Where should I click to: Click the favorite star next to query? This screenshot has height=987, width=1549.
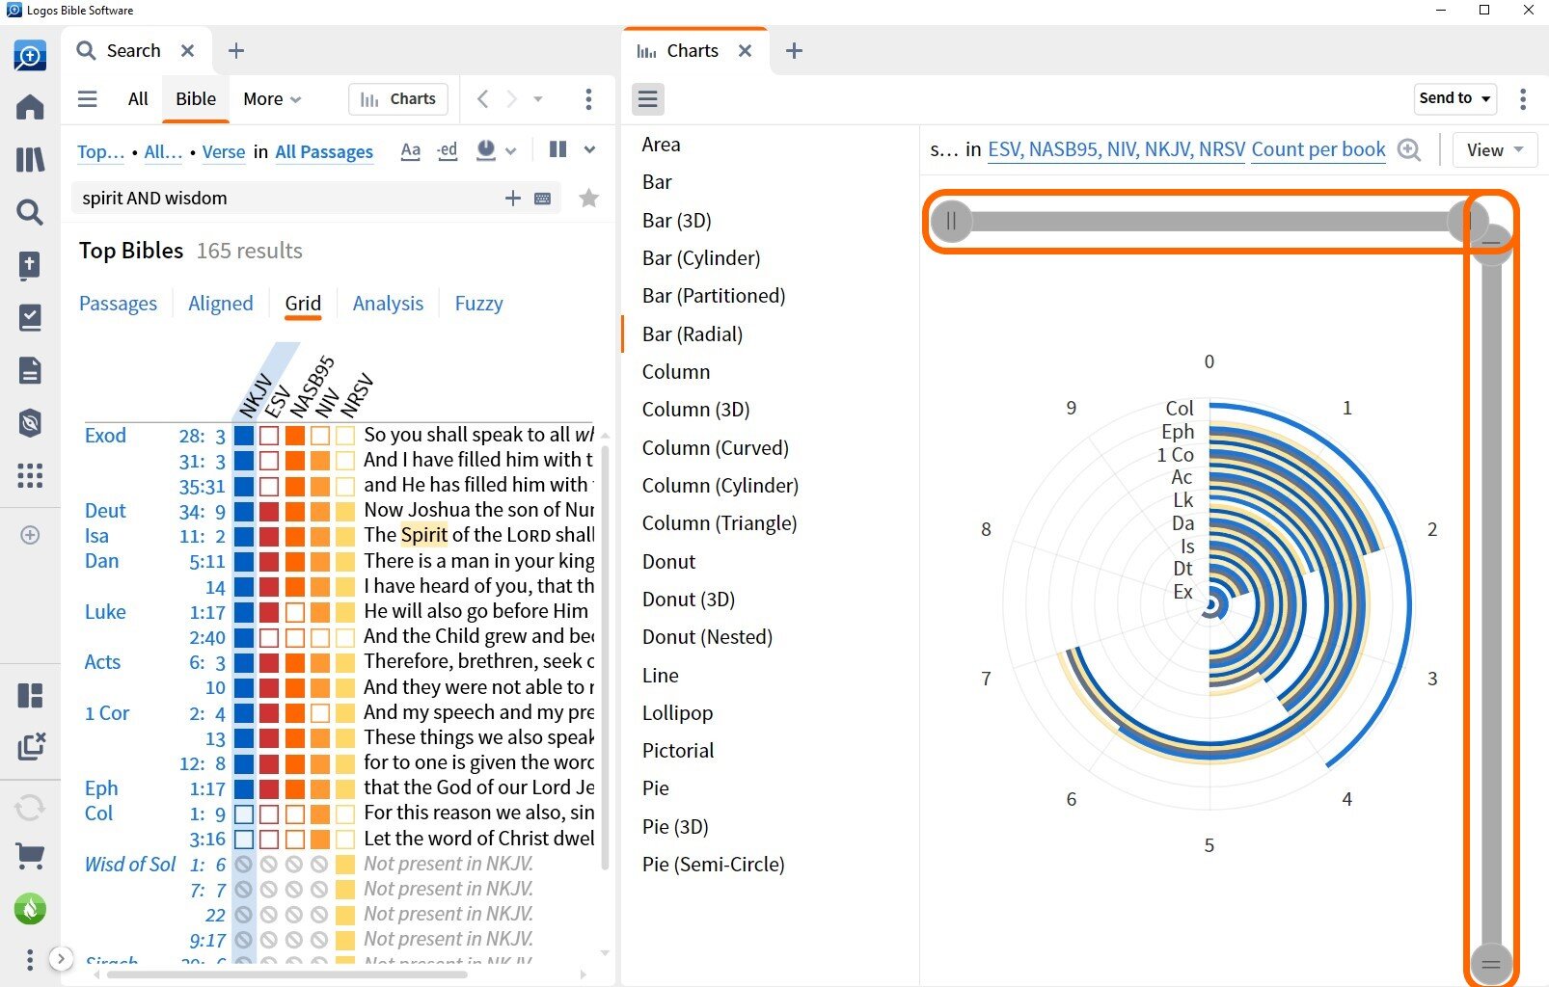588,199
